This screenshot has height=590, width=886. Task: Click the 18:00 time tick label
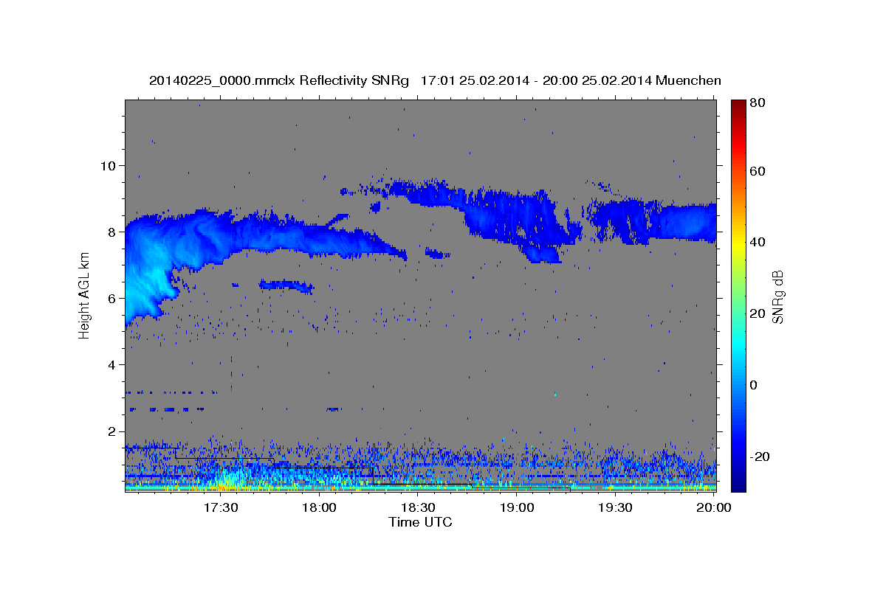tap(320, 507)
